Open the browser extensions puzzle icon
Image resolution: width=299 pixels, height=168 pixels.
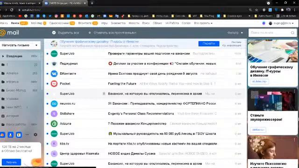[282, 10]
